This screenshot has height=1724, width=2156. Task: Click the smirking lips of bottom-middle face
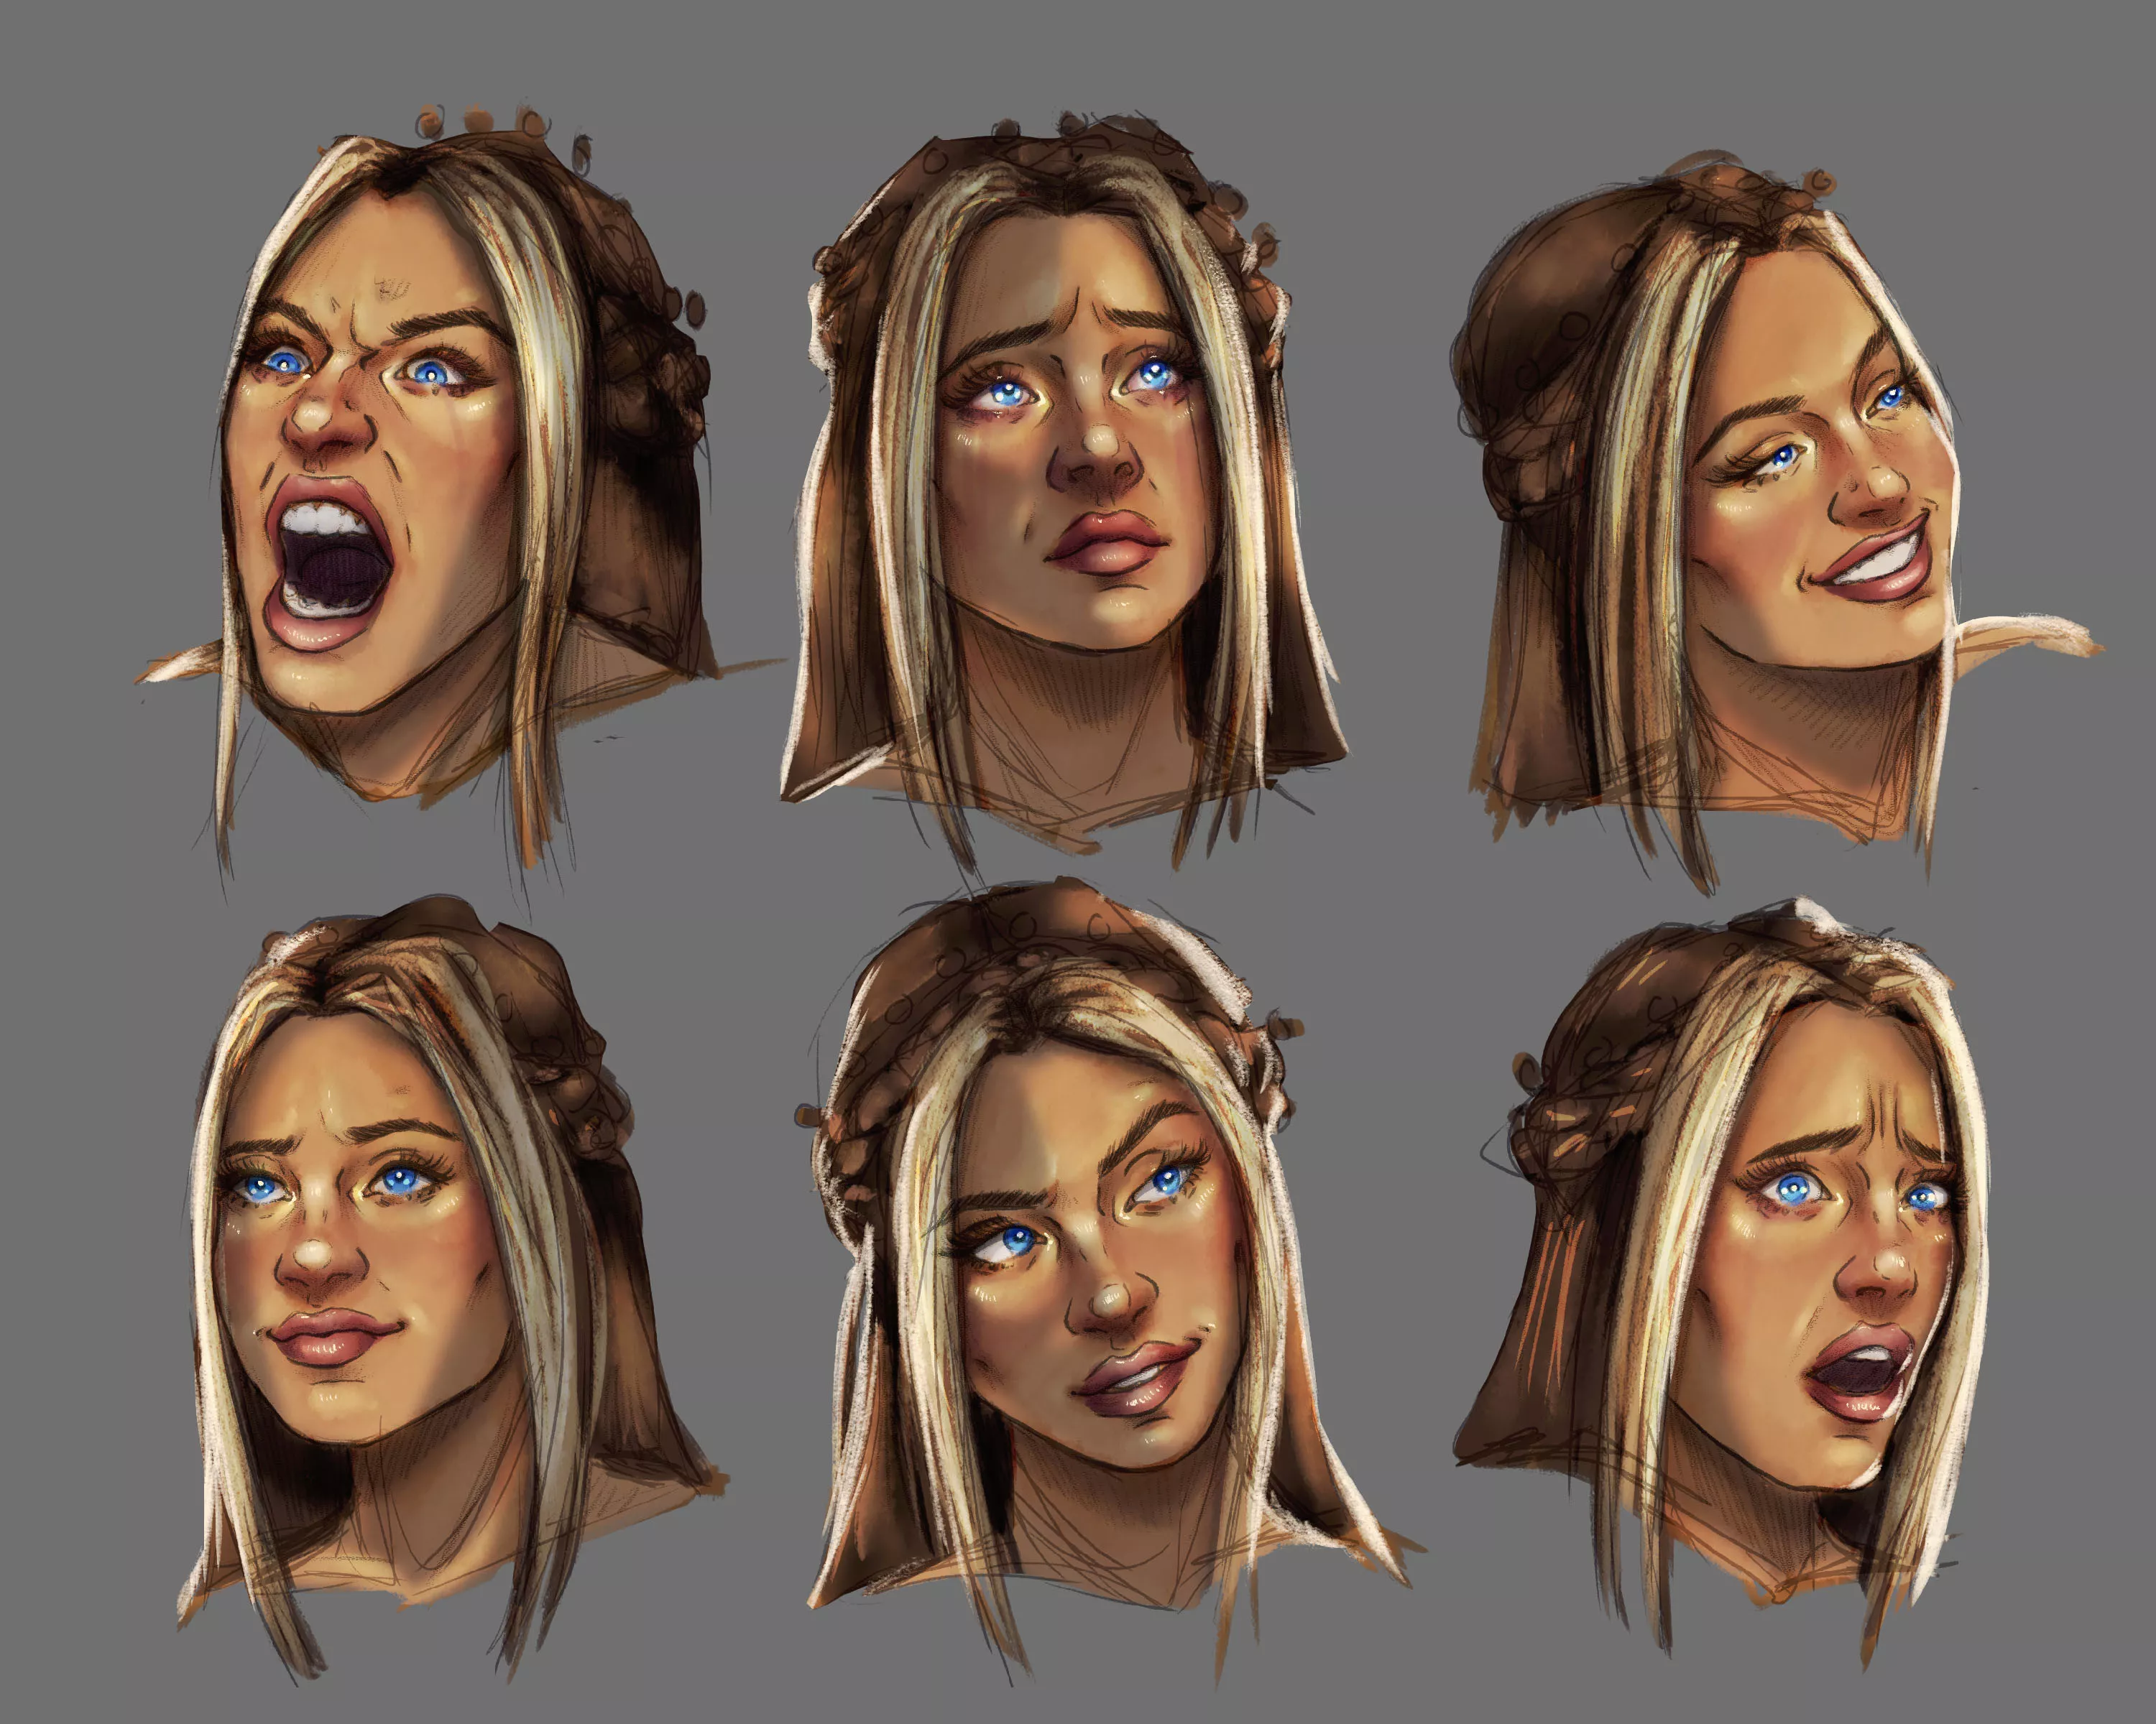[x=1138, y=1381]
